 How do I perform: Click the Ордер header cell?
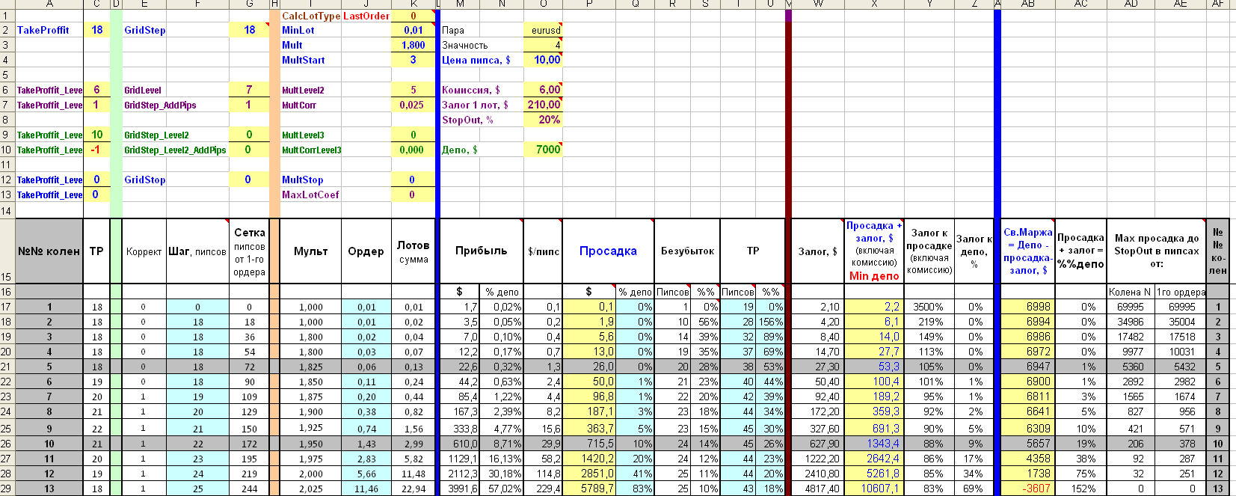point(366,251)
